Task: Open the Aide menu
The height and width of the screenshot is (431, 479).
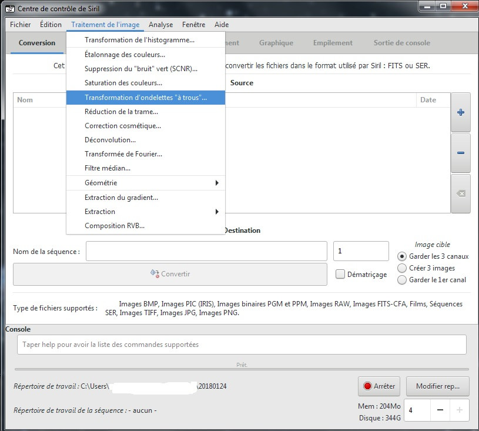Action: [222, 25]
